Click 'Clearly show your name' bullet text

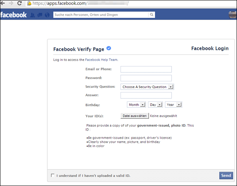coord(123,142)
